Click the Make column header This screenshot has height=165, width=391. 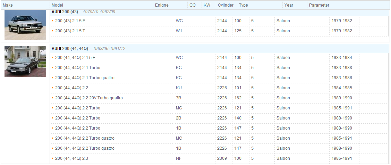8,5
